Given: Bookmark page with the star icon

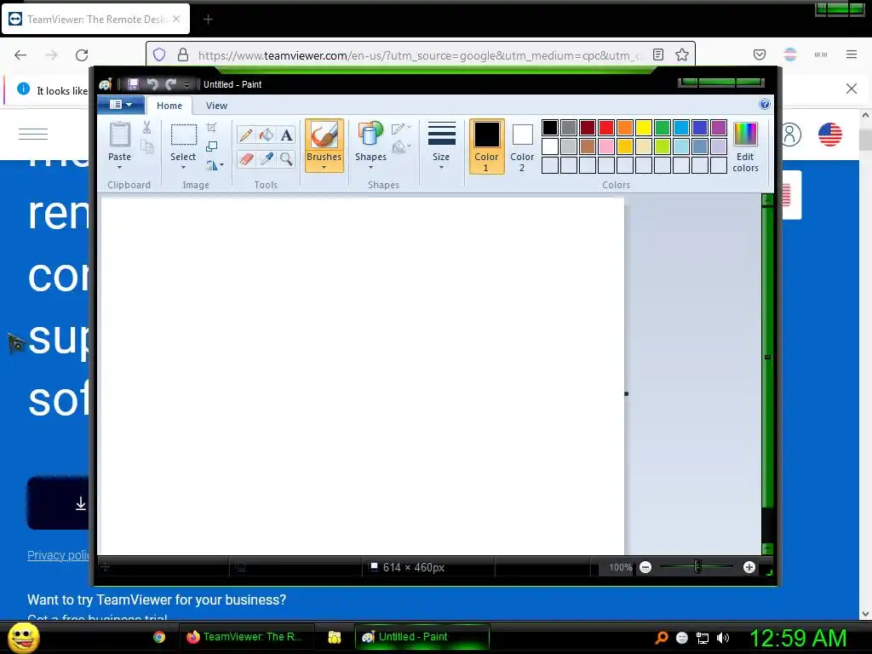Looking at the screenshot, I should [x=682, y=54].
